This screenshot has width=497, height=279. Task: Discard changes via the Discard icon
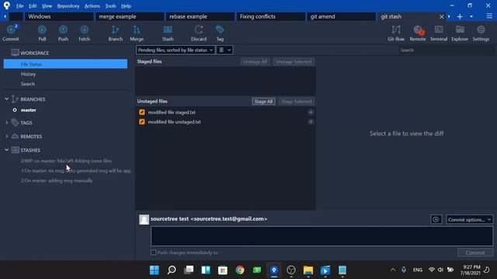199,33
